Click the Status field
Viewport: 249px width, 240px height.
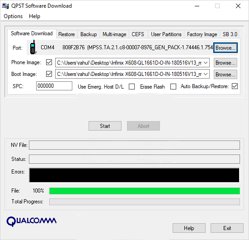(134, 159)
